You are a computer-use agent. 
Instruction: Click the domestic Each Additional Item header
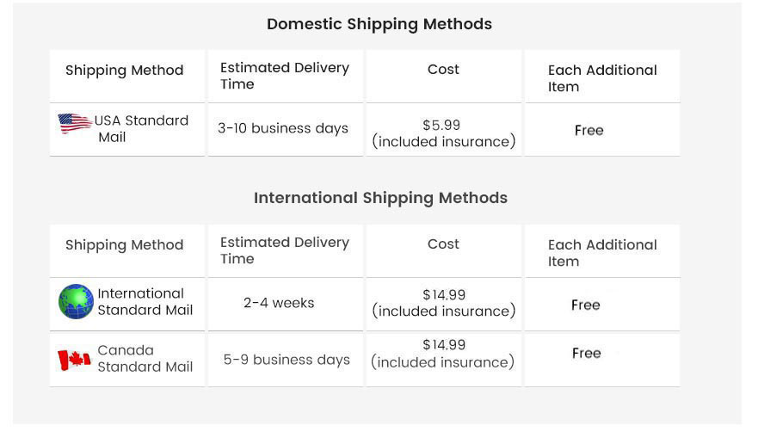pyautogui.click(x=601, y=78)
